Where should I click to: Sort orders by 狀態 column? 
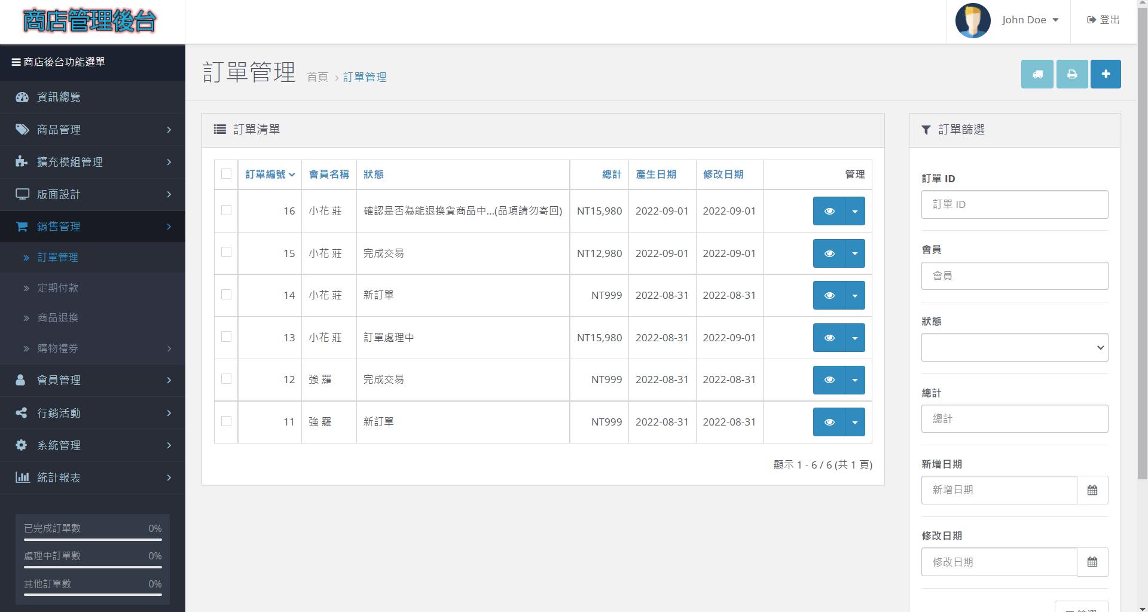(x=374, y=175)
